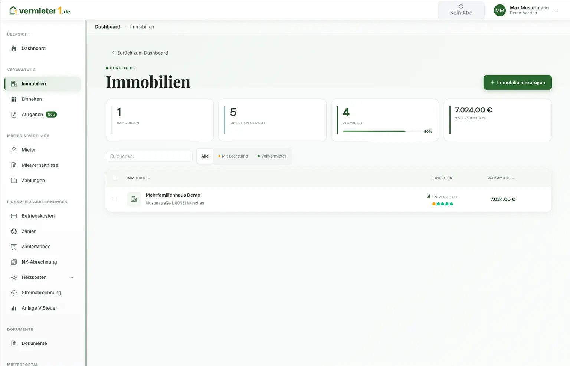Click the Betriebskosten card icon
Viewport: 570px width, 366px height.
tap(14, 216)
